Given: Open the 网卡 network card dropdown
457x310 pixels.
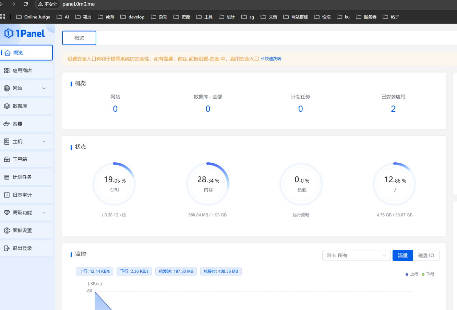Looking at the screenshot, I should pos(356,256).
